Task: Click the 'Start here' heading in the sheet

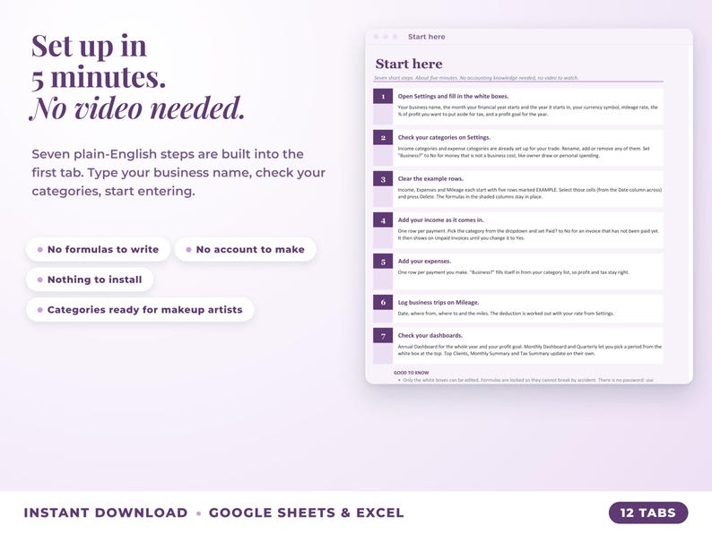Action: (409, 64)
